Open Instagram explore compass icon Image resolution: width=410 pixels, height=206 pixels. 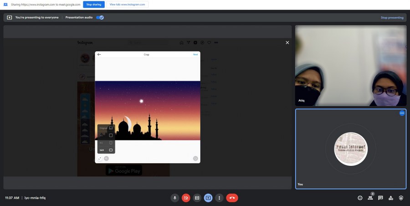202,43
